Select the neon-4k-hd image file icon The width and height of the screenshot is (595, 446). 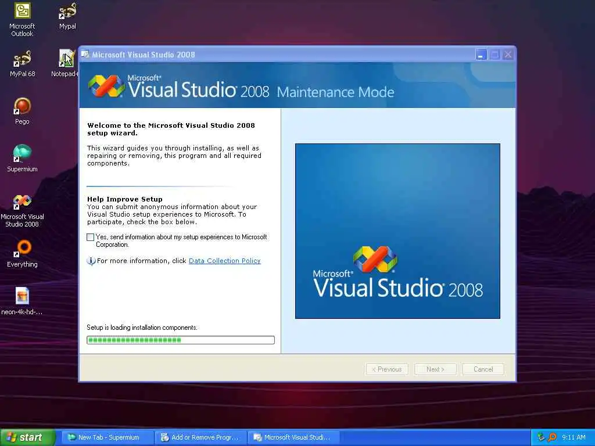click(x=22, y=301)
